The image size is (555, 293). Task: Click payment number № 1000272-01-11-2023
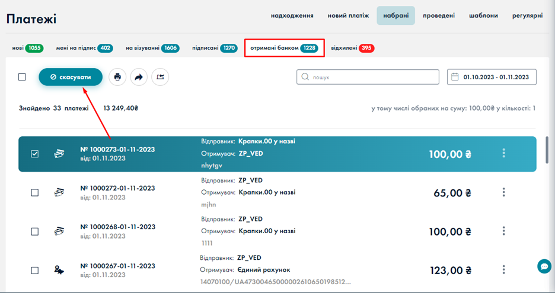coord(117,188)
